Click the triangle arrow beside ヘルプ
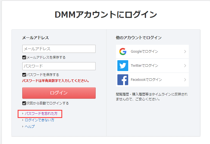 point(23,126)
